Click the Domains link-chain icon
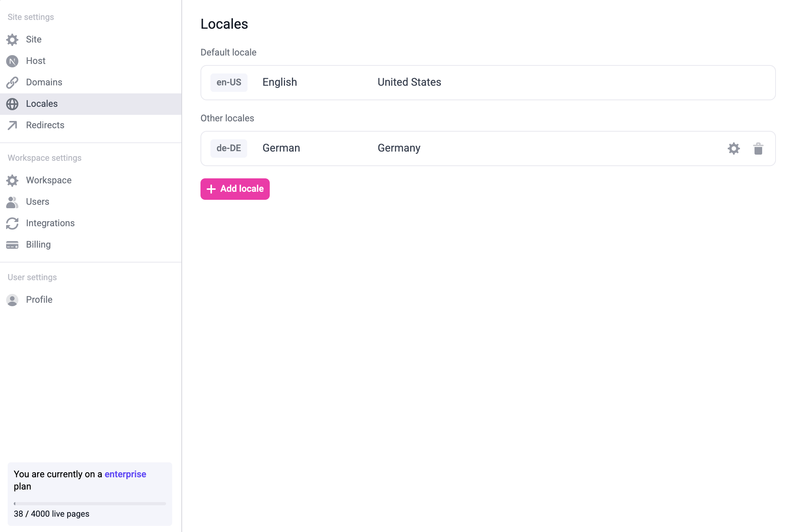This screenshot has width=792, height=532. 12,82
